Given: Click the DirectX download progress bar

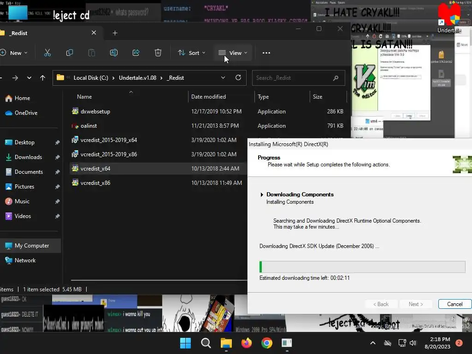Looking at the screenshot, I should pyautogui.click(x=362, y=267).
